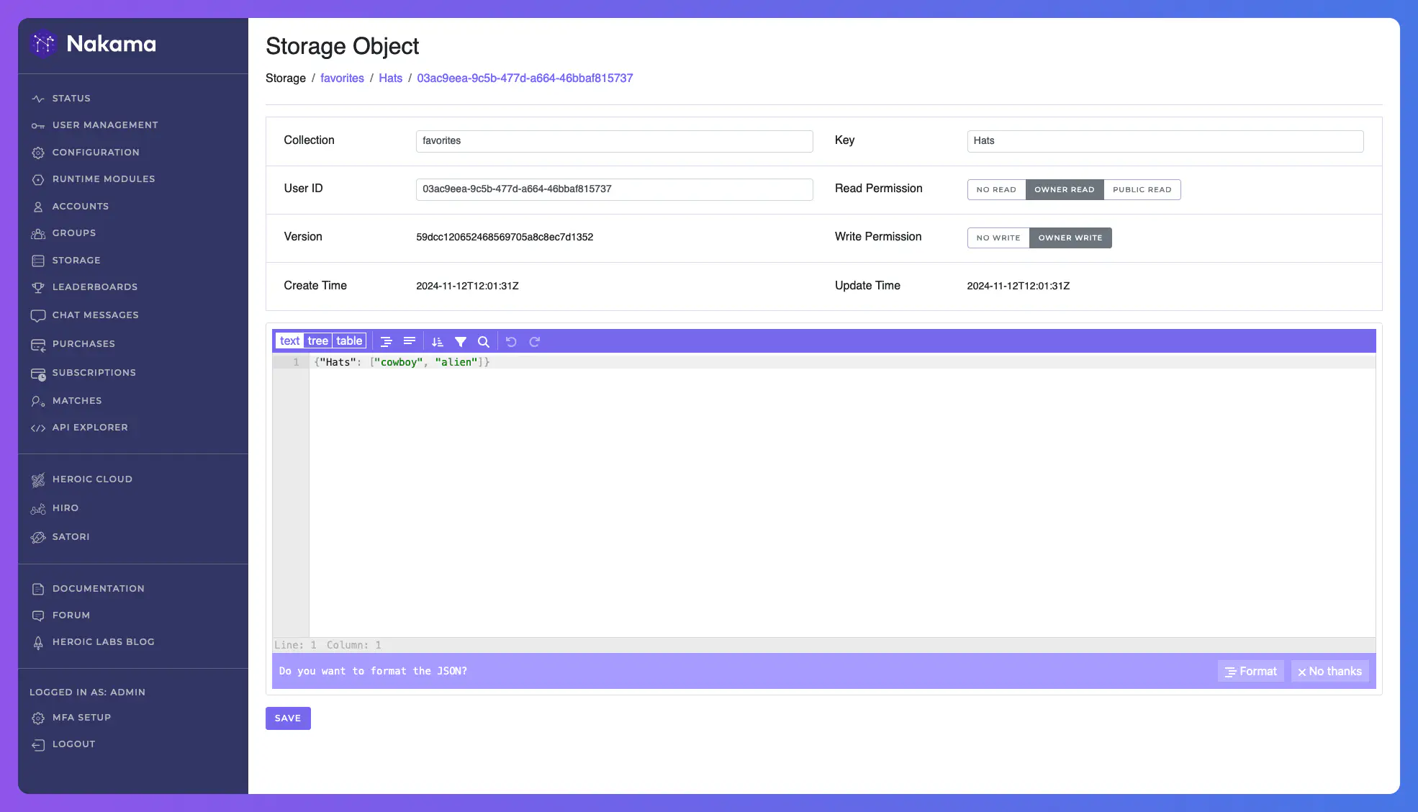The height and width of the screenshot is (812, 1418).
Task: Open API Explorer menu item
Action: click(90, 428)
